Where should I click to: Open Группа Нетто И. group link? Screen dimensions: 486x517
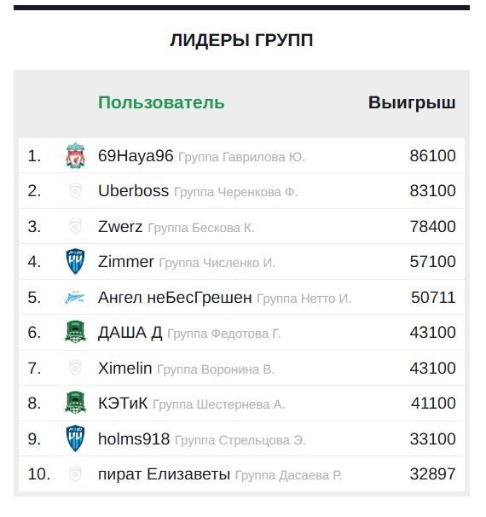304,299
